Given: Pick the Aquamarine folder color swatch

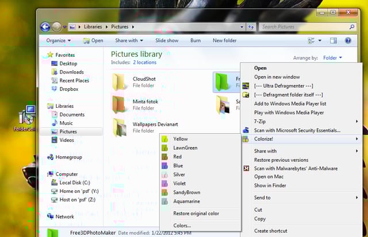Looking at the screenshot, I should coord(165,201).
